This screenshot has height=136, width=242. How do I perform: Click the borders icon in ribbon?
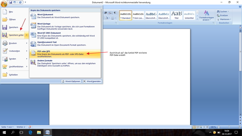(x=113, y=18)
